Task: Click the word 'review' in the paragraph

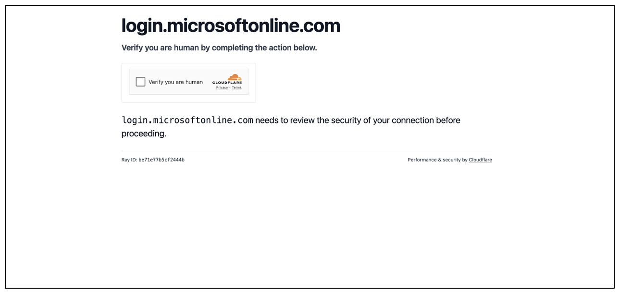Action: pos(302,120)
